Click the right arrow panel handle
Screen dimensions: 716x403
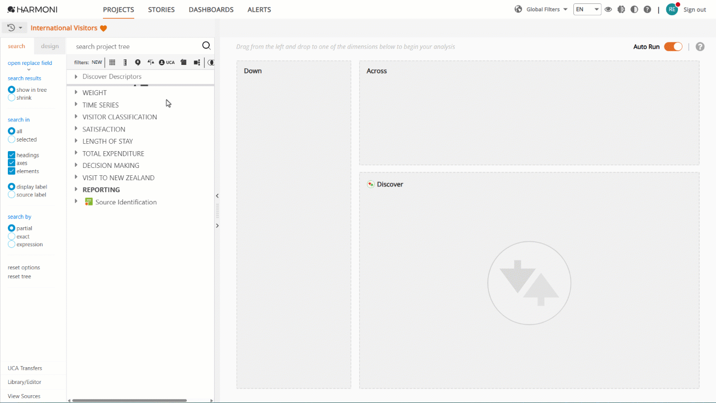pyautogui.click(x=217, y=226)
